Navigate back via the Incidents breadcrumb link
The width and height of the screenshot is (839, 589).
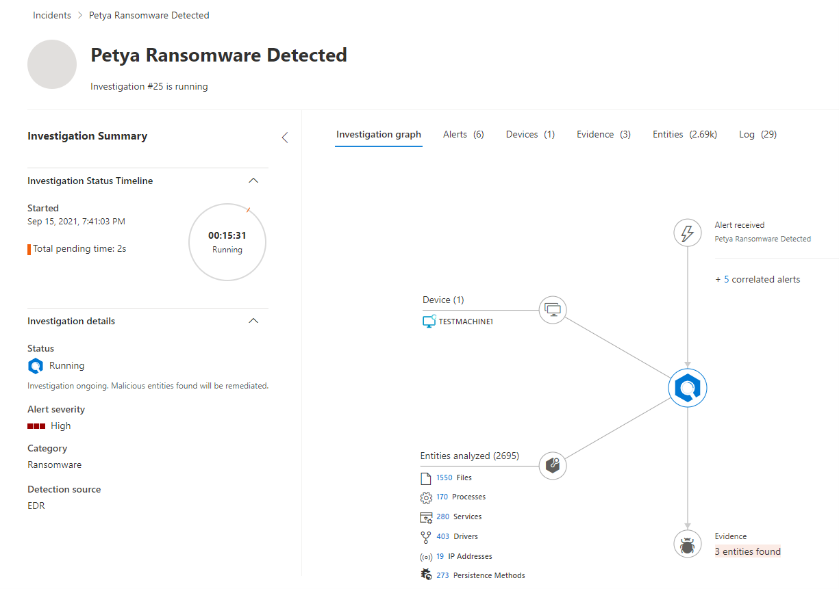tap(51, 14)
